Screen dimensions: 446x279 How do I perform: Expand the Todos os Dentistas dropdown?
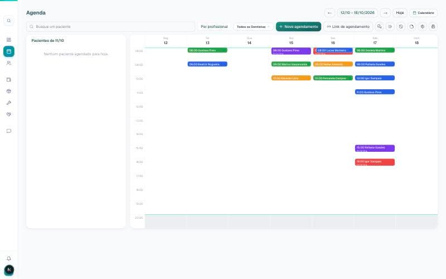253,26
